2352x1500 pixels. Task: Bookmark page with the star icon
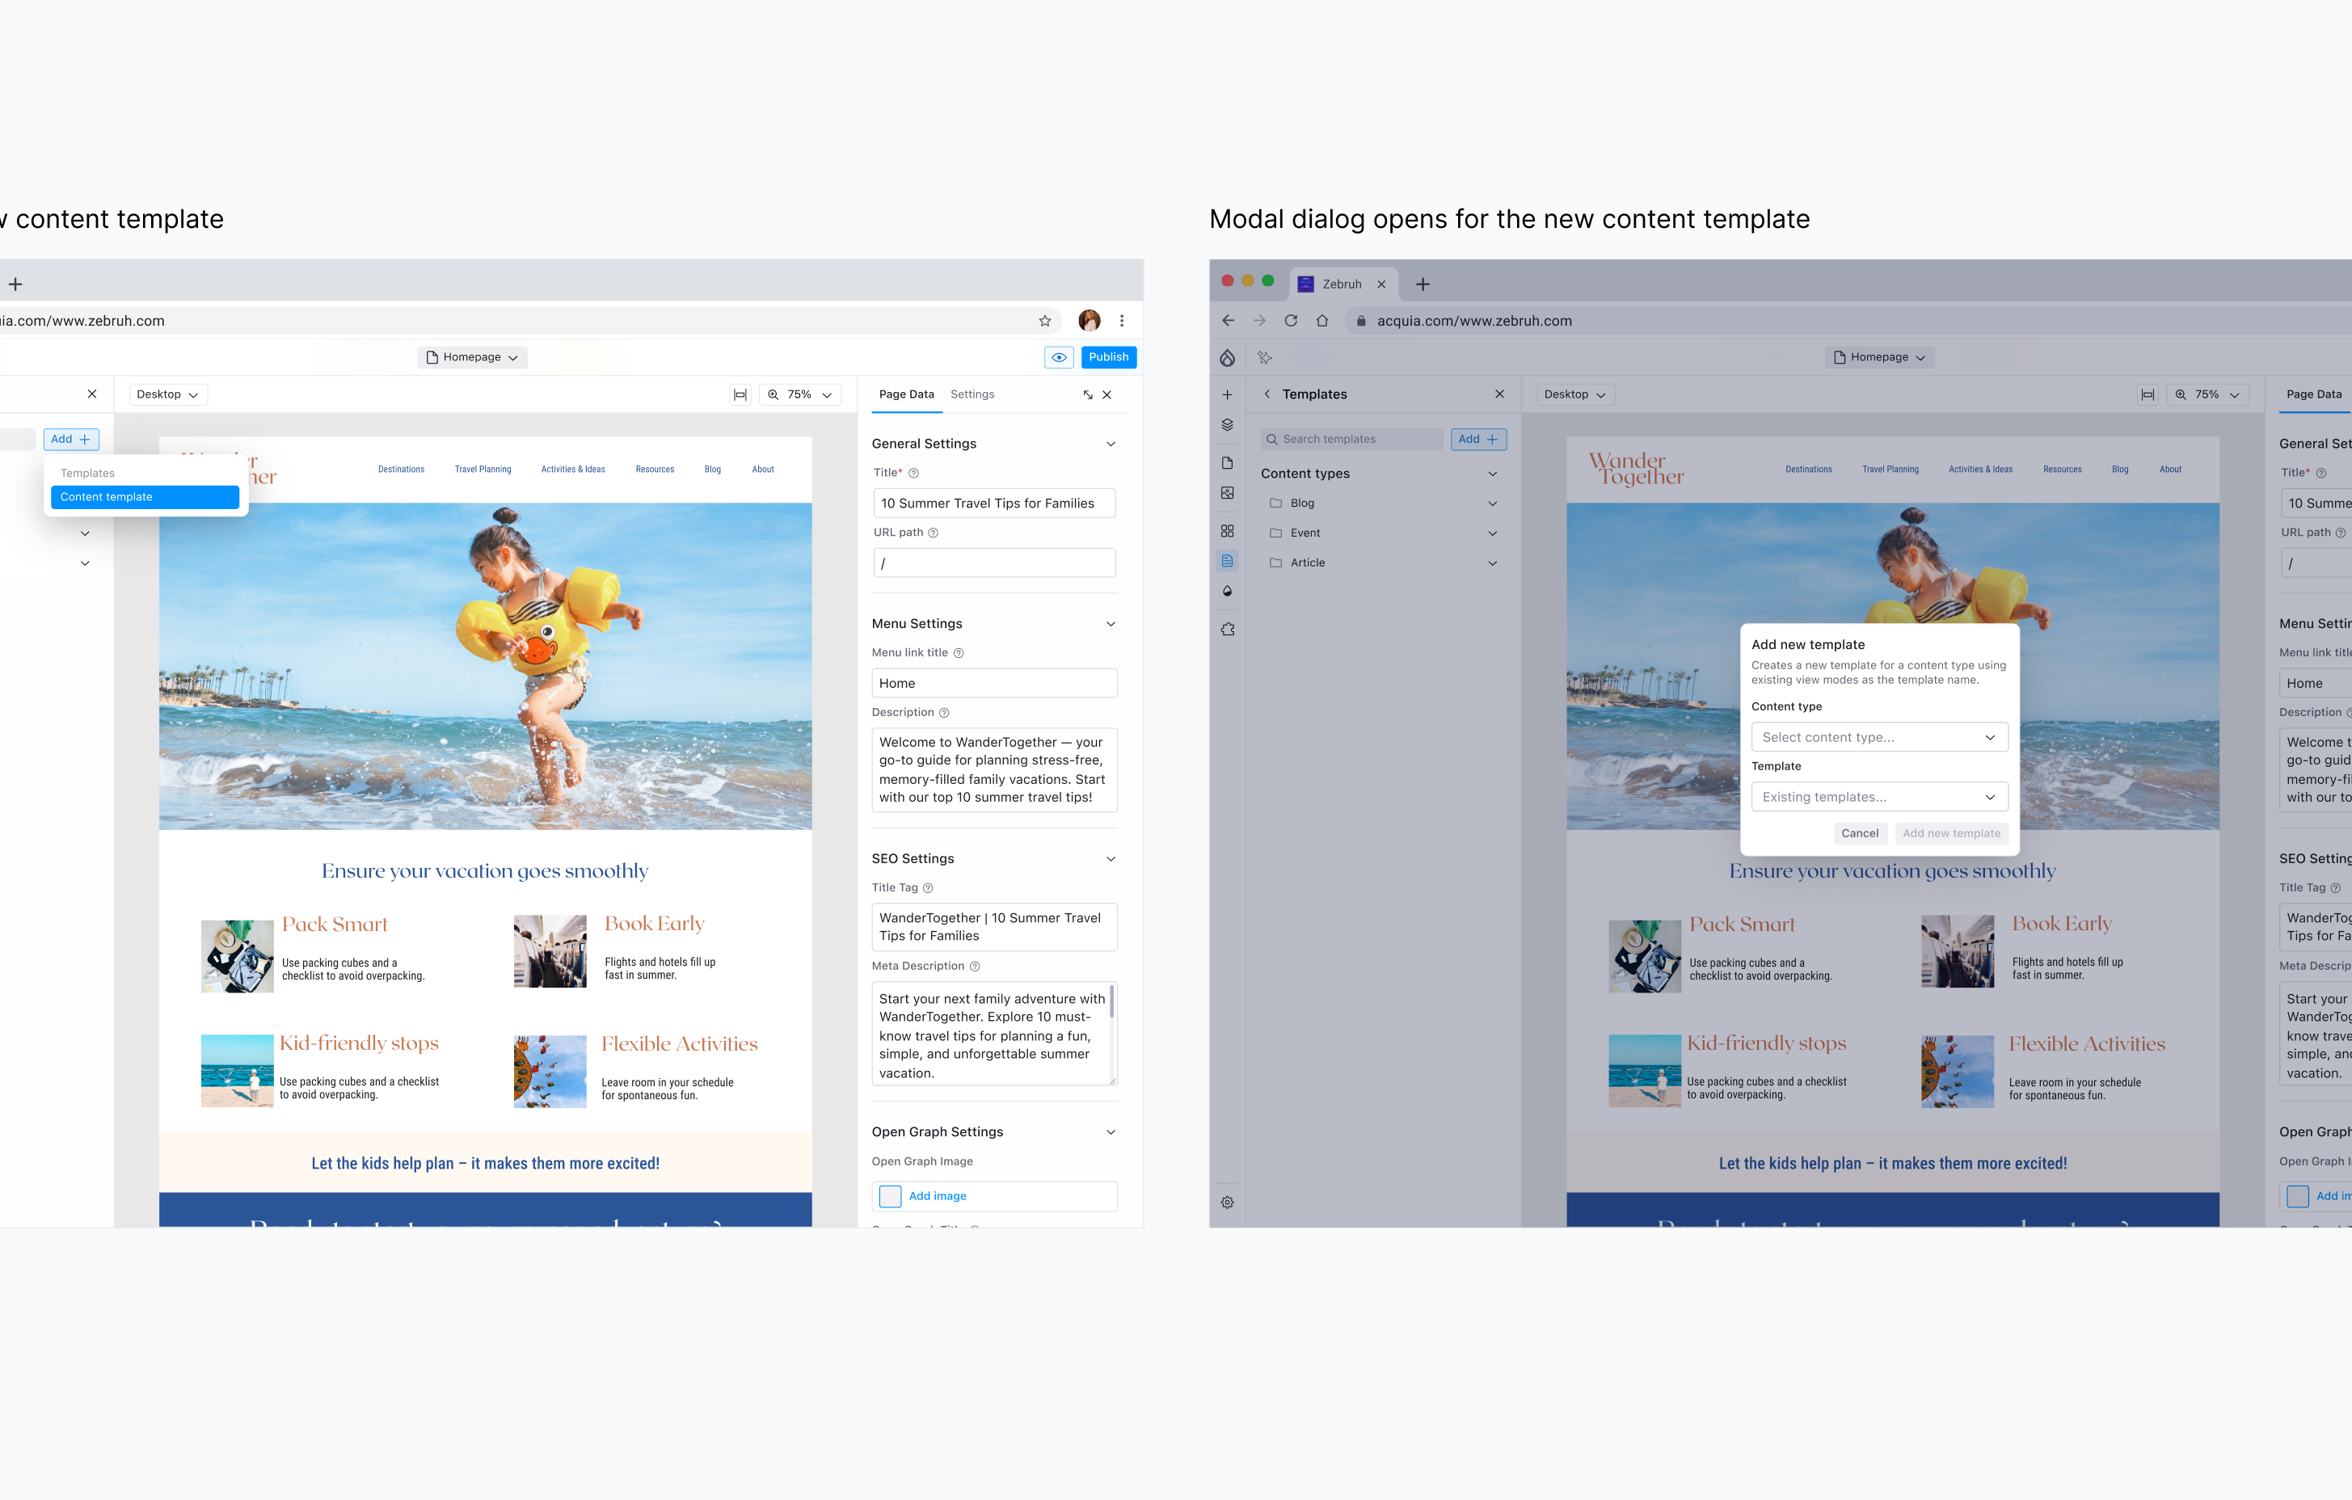(x=1044, y=320)
